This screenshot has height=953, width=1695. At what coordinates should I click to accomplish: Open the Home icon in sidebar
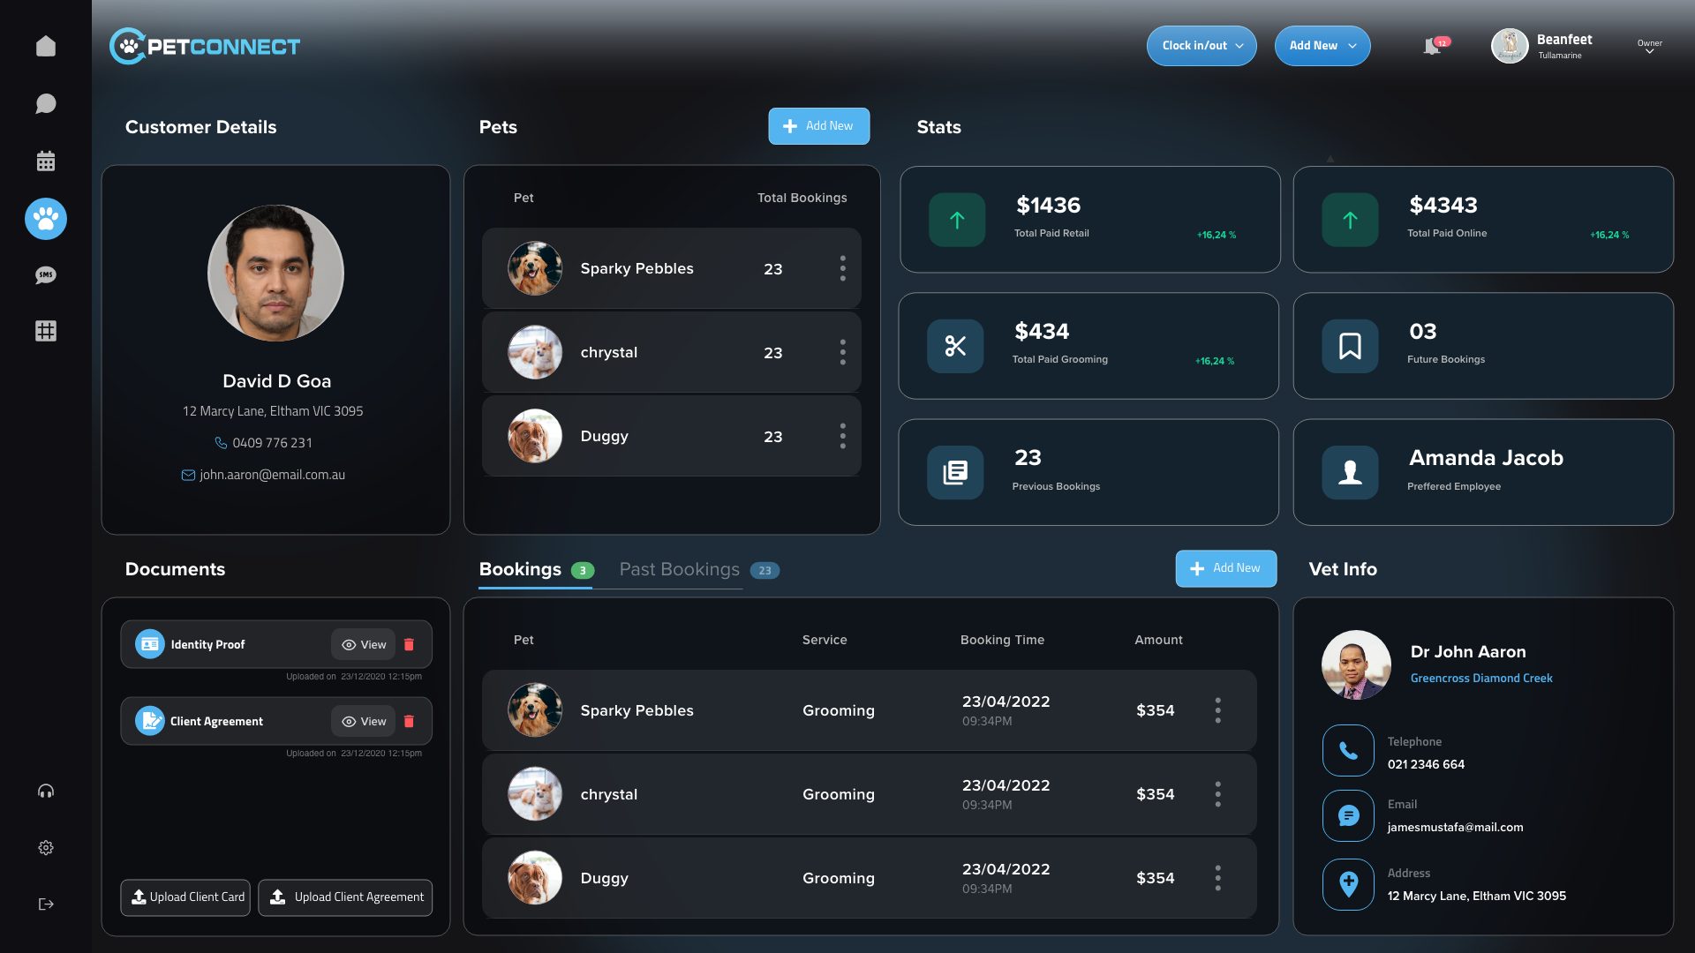46,46
